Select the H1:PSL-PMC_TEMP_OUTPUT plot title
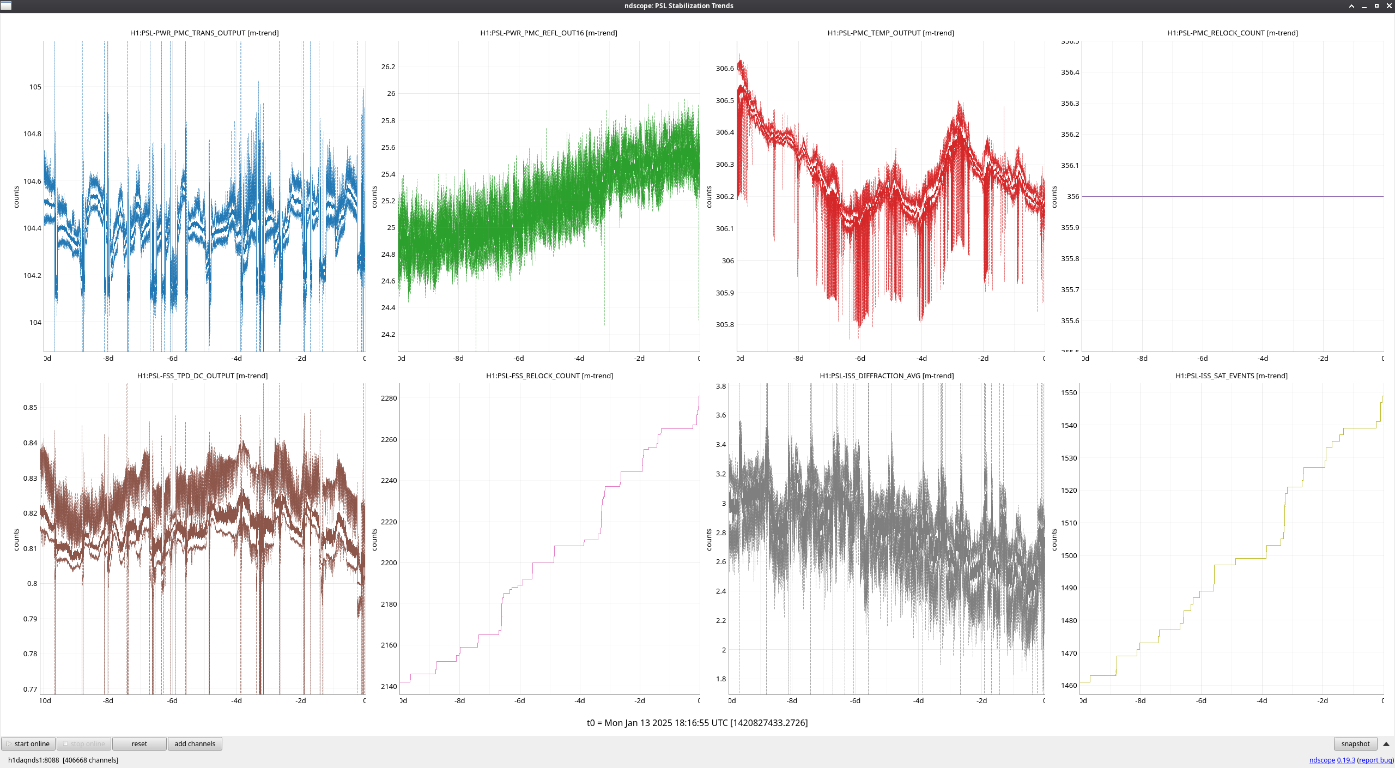Screen dimensions: 1395x768 (x=891, y=33)
